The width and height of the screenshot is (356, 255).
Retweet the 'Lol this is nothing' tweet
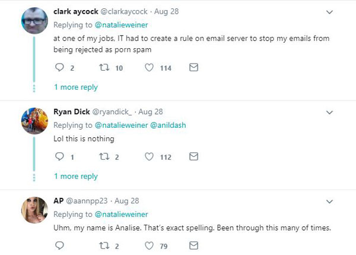pos(104,156)
